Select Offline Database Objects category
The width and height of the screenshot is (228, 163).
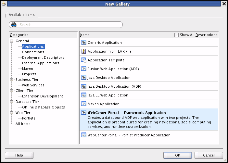pos(44,107)
